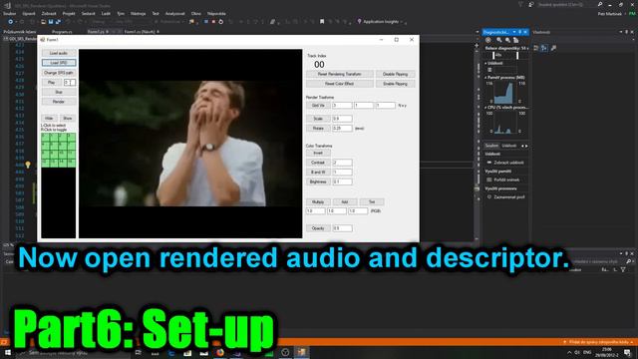Open the Soubor menu in Visual Studio

coord(9,13)
